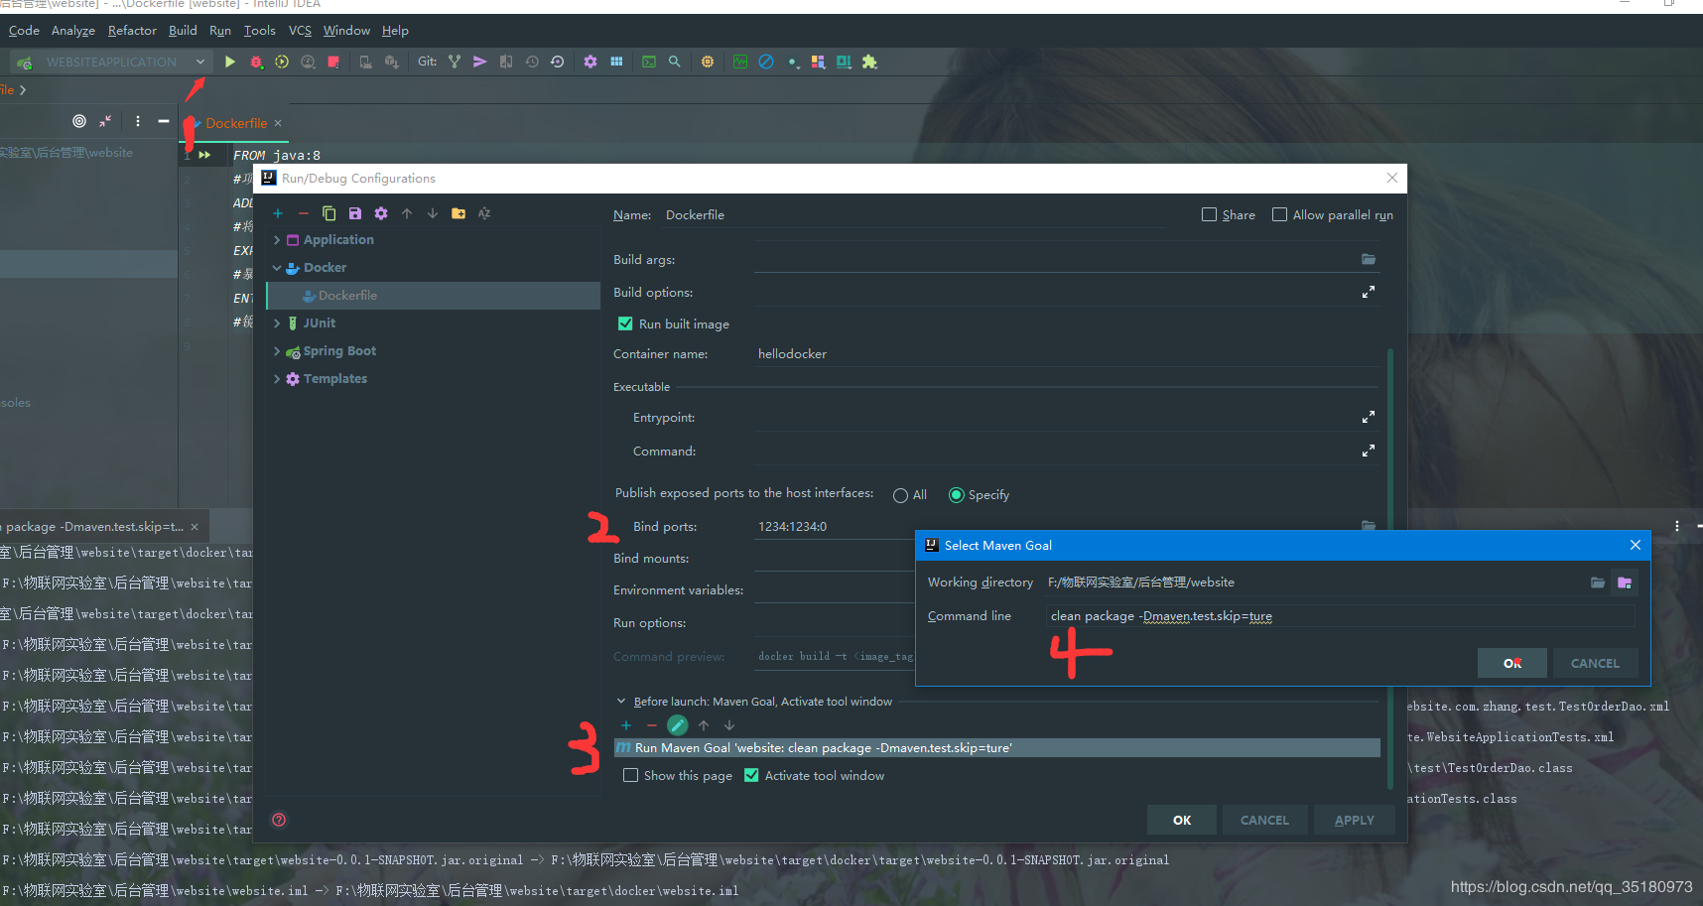The image size is (1703, 906).
Task: Save the configuration using disk icon
Action: [x=355, y=213]
